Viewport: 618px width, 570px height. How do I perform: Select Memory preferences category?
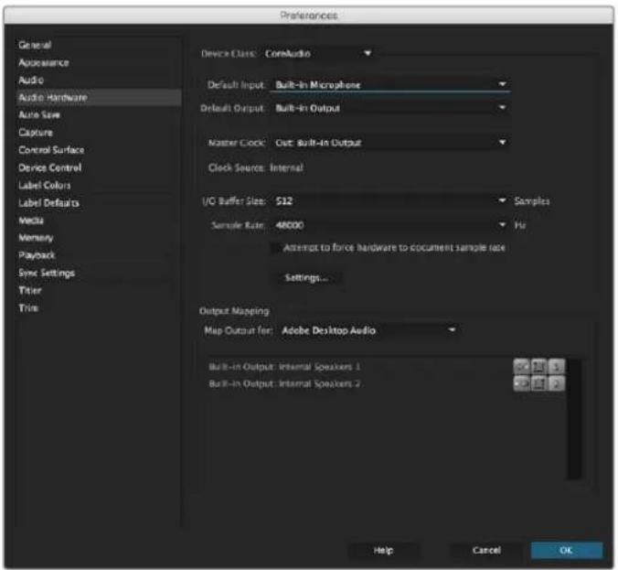click(99, 238)
